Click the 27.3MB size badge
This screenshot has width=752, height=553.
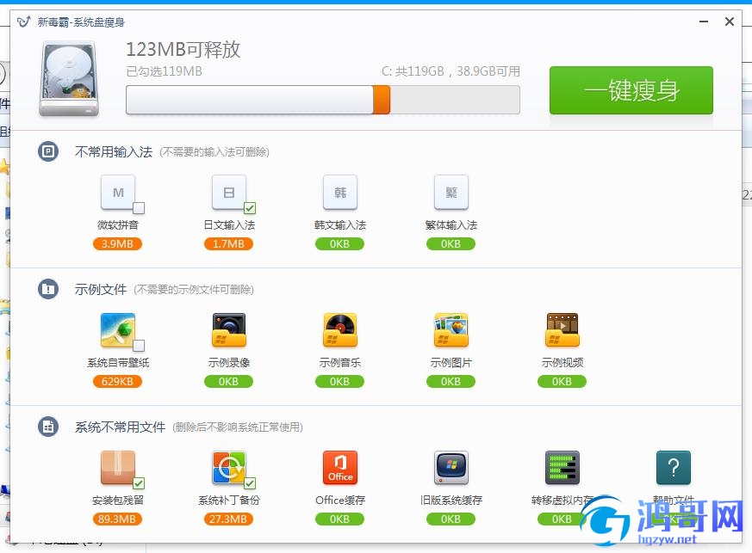(229, 519)
